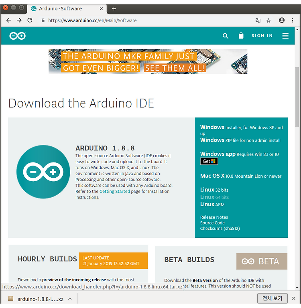Open the translate page icon
This screenshot has height=308, width=301.
point(258,20)
